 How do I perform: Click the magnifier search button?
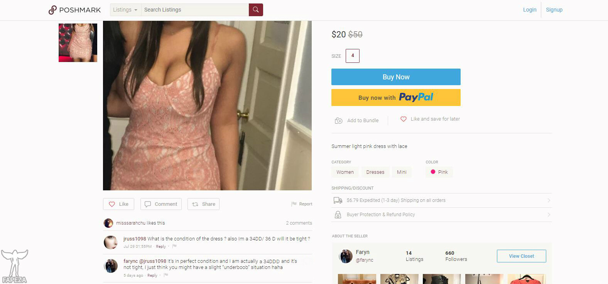(256, 10)
